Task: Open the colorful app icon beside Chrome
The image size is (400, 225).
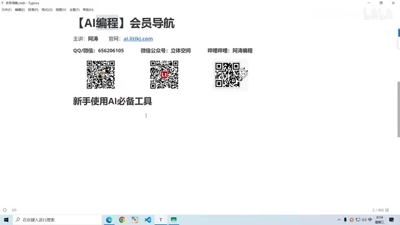Action: 135,219
